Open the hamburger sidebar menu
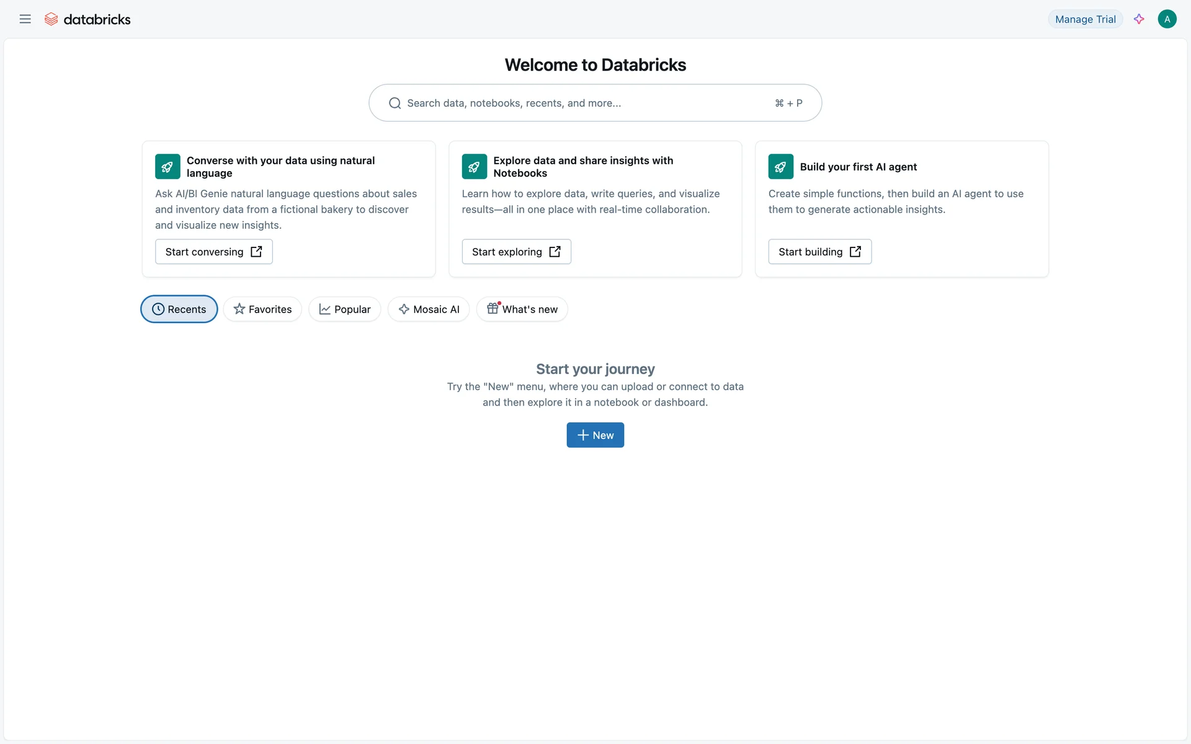1191x744 pixels. (x=25, y=19)
